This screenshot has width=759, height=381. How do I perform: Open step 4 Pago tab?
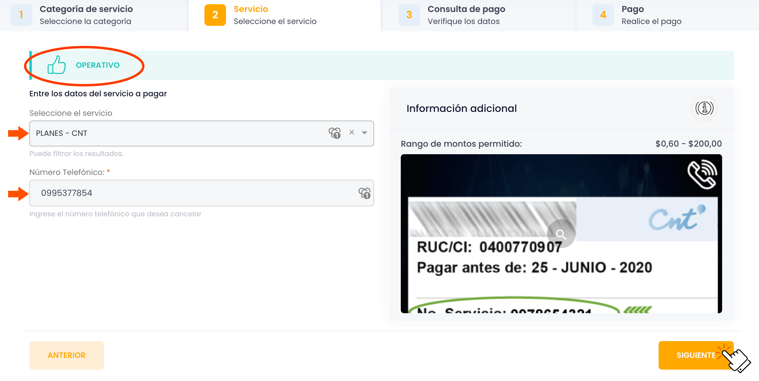tap(668, 15)
